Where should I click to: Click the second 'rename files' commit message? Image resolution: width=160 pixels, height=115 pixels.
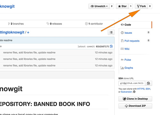pyautogui.click(x=29, y=59)
